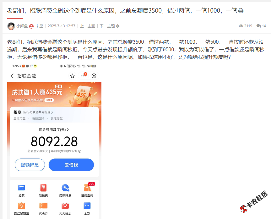Open user profile link 小鲫鱼
Viewport: 271px width, 219px height.
[22, 26]
